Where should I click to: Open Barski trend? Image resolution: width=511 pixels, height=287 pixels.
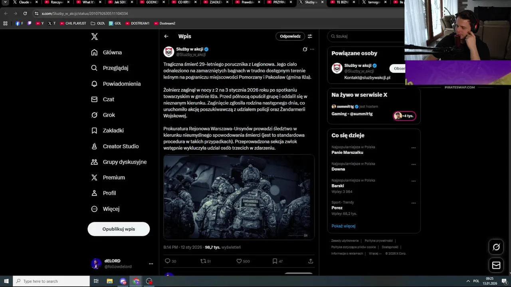pyautogui.click(x=338, y=186)
